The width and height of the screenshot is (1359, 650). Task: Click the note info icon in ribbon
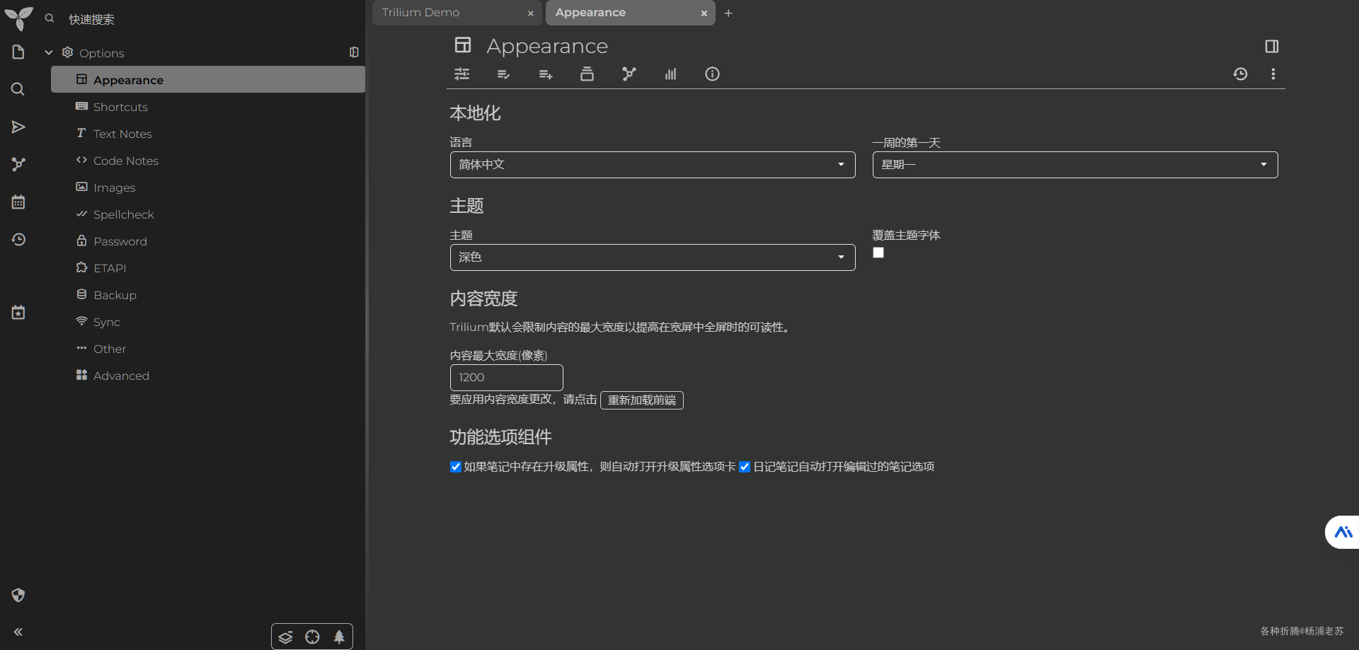[x=712, y=74]
